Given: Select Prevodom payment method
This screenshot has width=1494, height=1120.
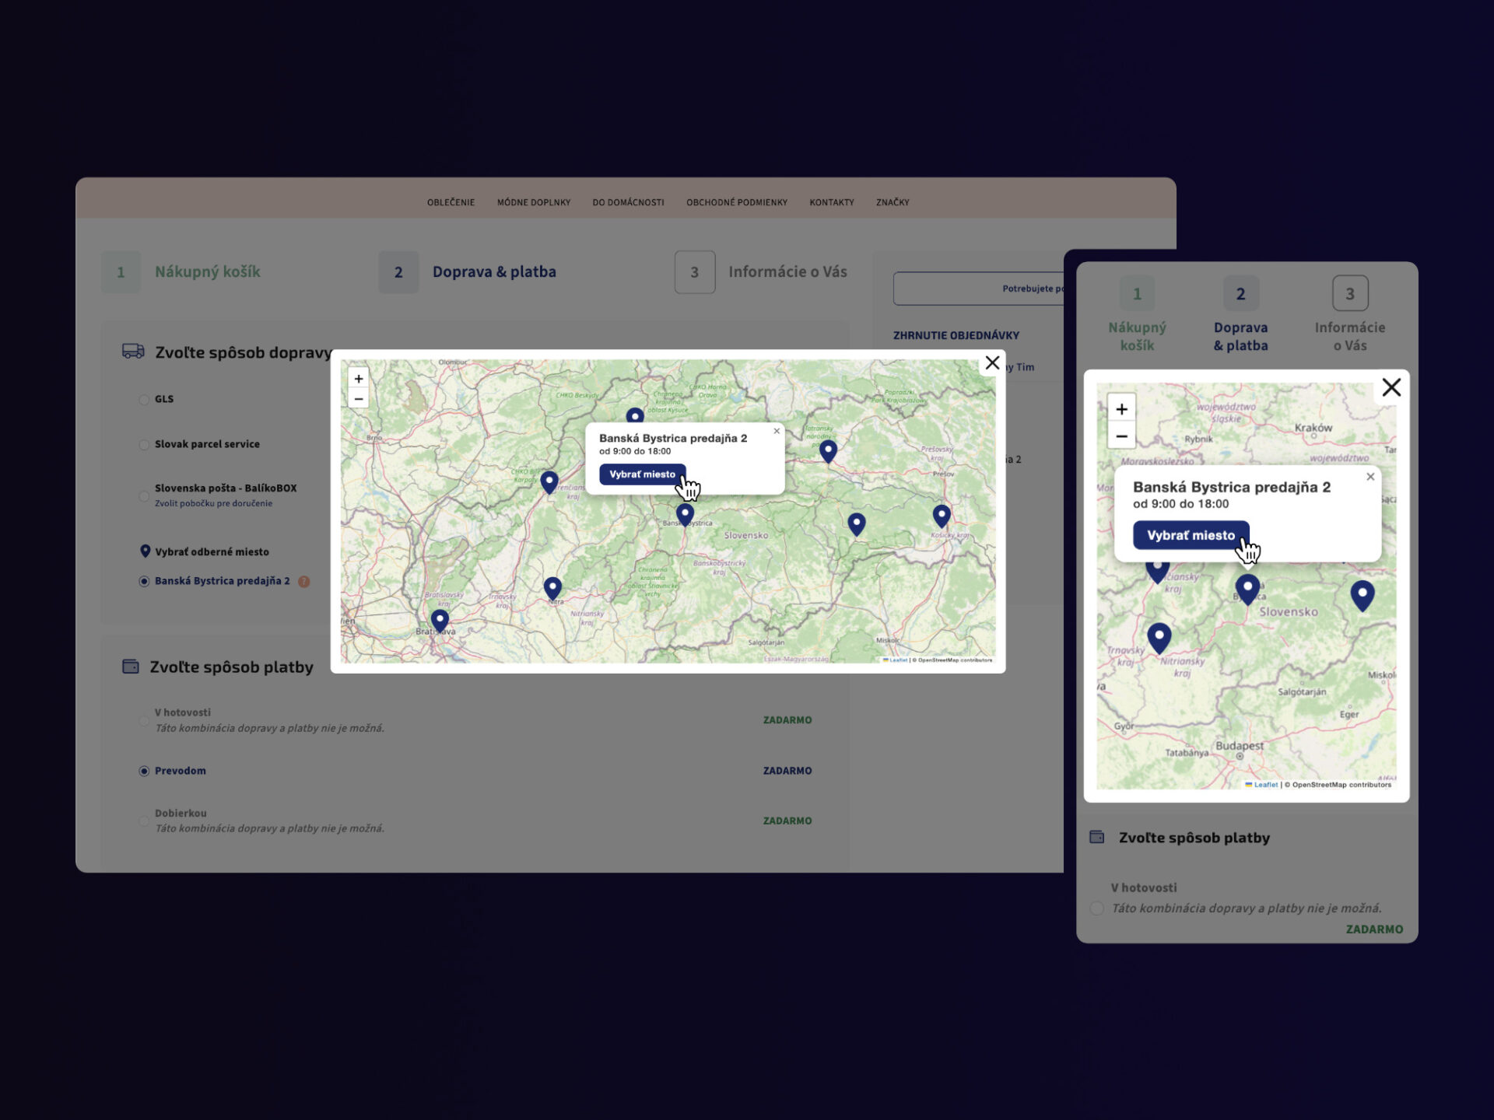Looking at the screenshot, I should click(x=144, y=771).
